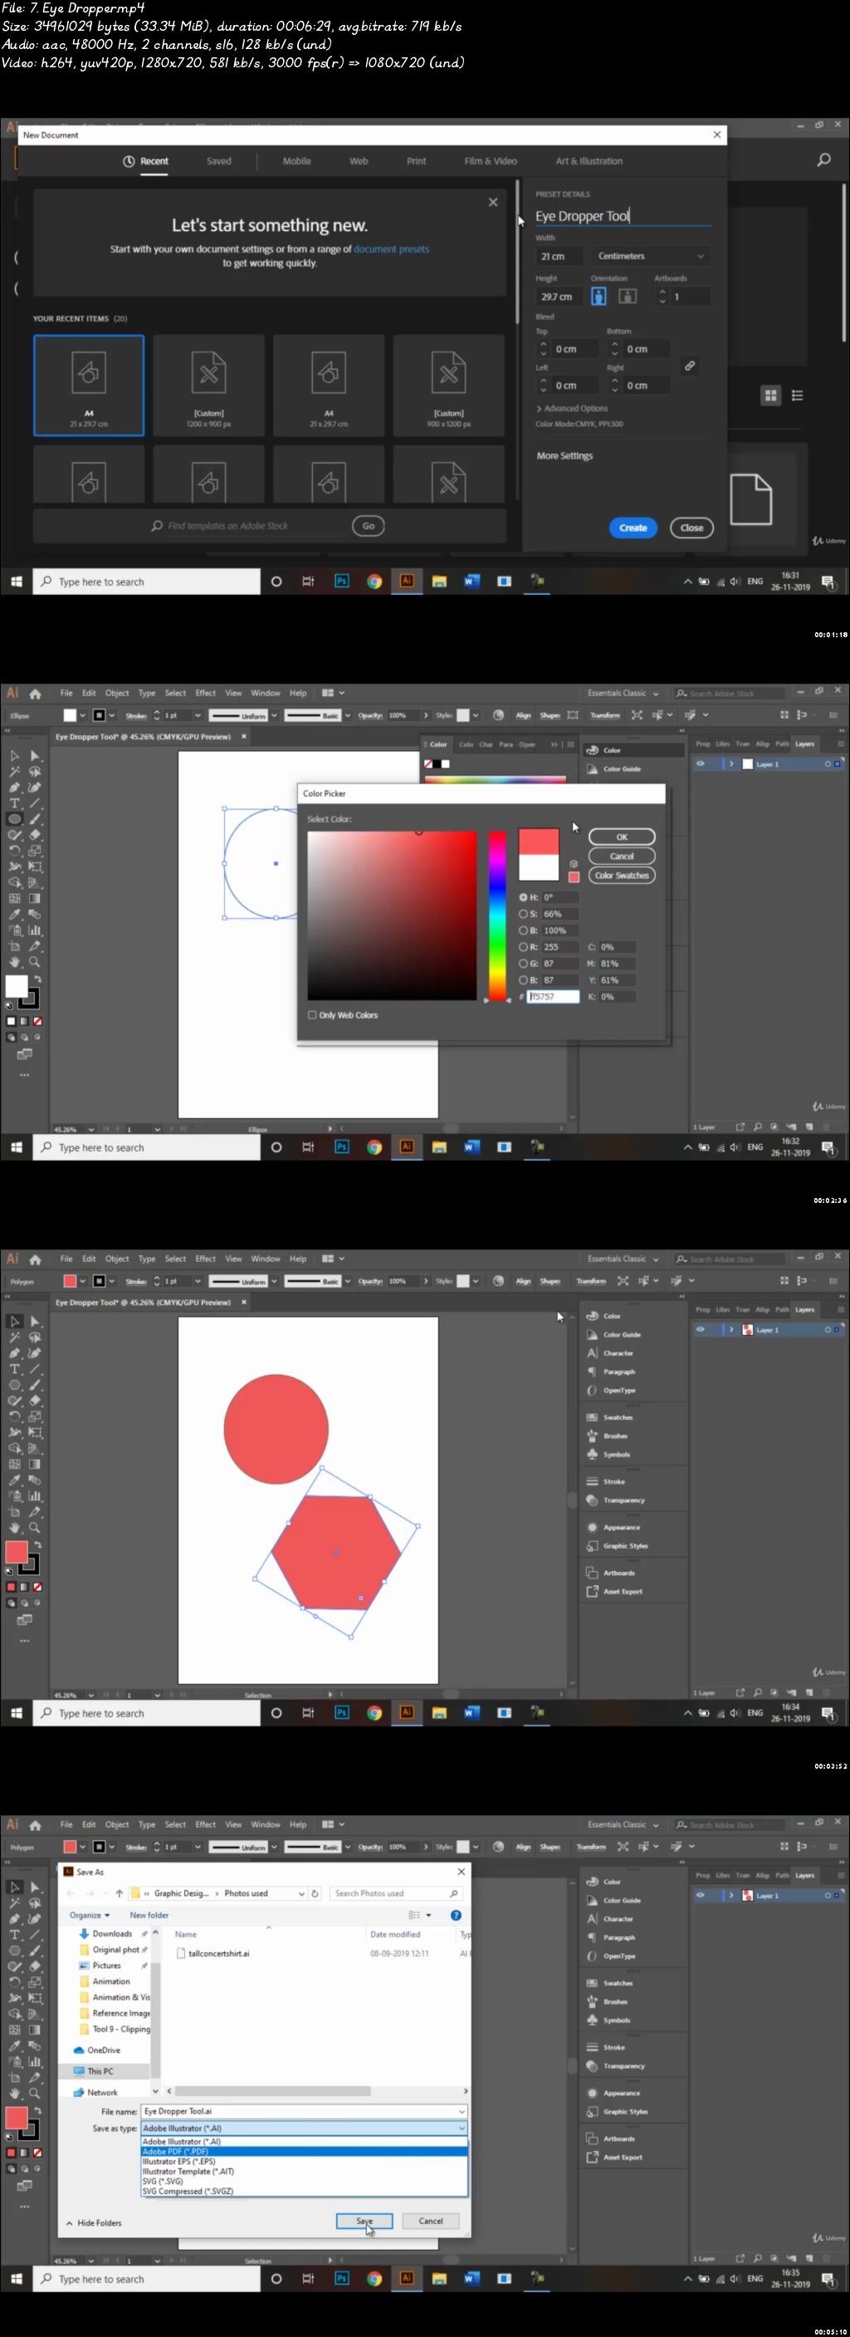The width and height of the screenshot is (850, 2337).
Task: Click OK in the Color Picker
Action: click(622, 837)
